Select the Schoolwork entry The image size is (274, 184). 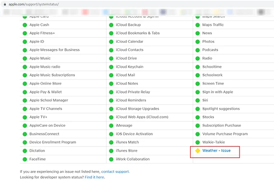point(212,75)
